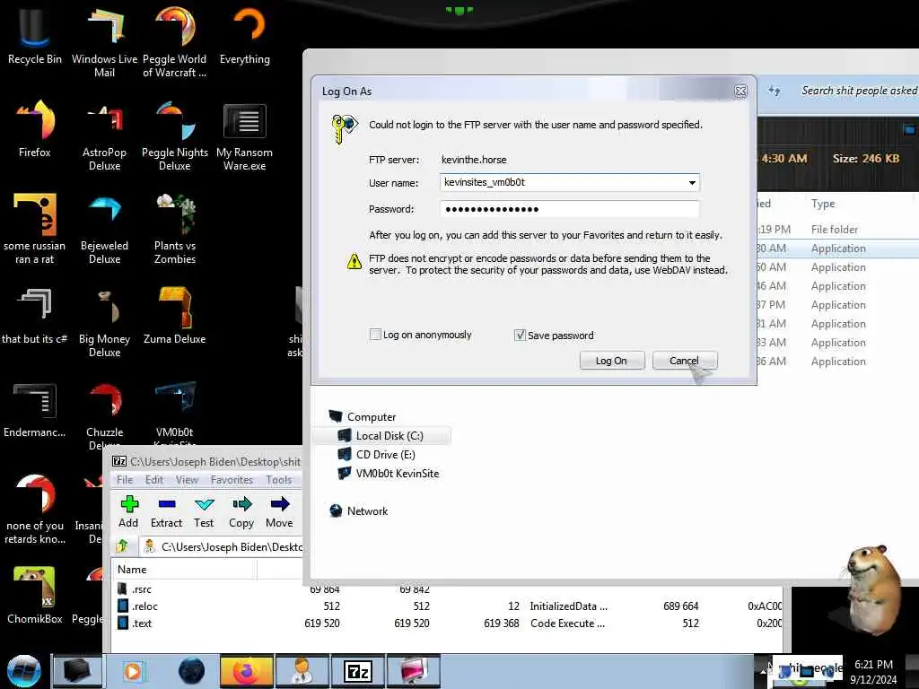The image size is (919, 689).
Task: Select the Endermanc... desktop icon
Action: [x=34, y=410]
